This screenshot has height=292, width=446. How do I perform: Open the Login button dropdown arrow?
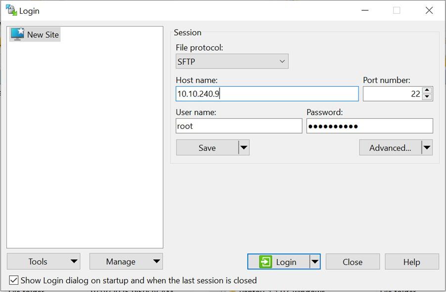(x=316, y=261)
